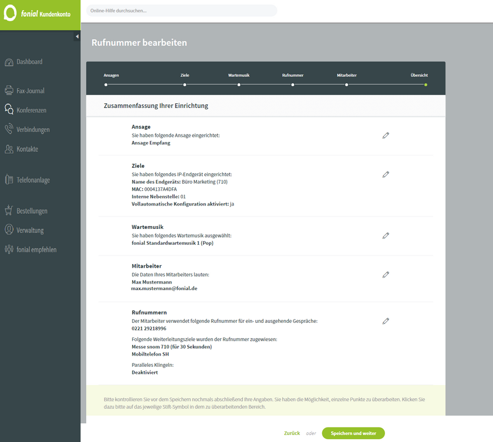The image size is (493, 442).
Task: Jump to the Wartemusik wizard step
Action: [239, 75]
